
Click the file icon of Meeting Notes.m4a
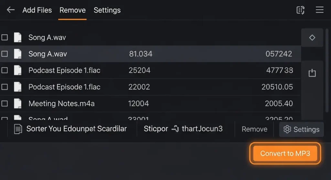click(x=18, y=104)
